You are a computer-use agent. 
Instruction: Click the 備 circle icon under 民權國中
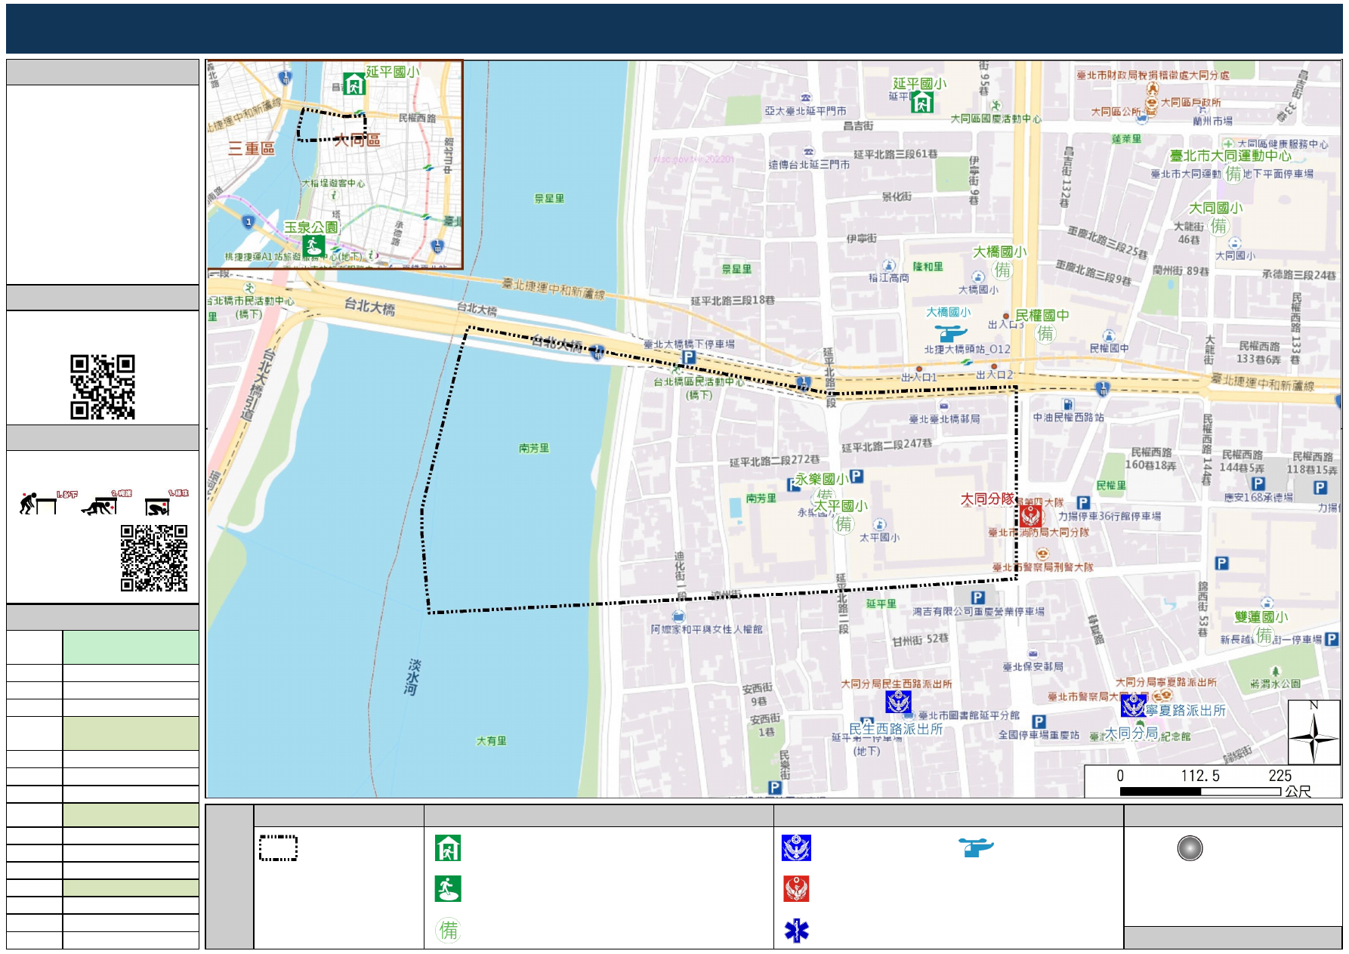click(x=1045, y=333)
